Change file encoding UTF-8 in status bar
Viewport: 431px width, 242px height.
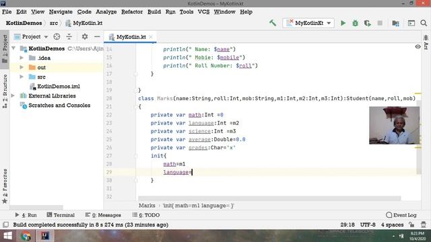(x=368, y=225)
